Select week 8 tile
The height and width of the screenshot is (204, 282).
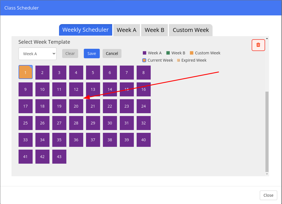(x=143, y=72)
